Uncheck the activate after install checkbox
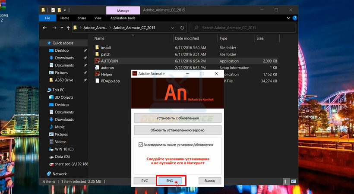Image resolution: width=354 pixels, height=194 pixels. coord(140,145)
